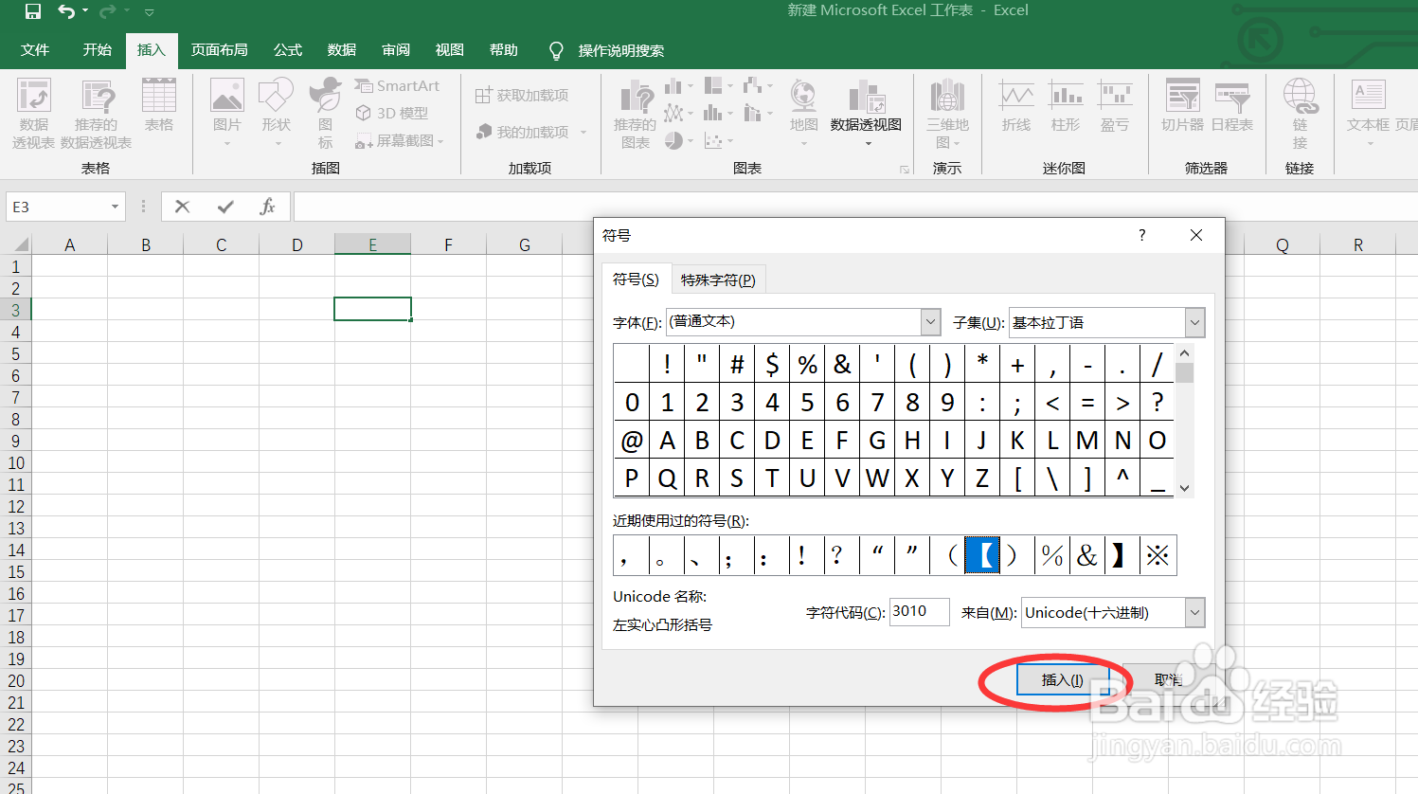Select the 符号 Symbols tab in dialog

tap(636, 279)
